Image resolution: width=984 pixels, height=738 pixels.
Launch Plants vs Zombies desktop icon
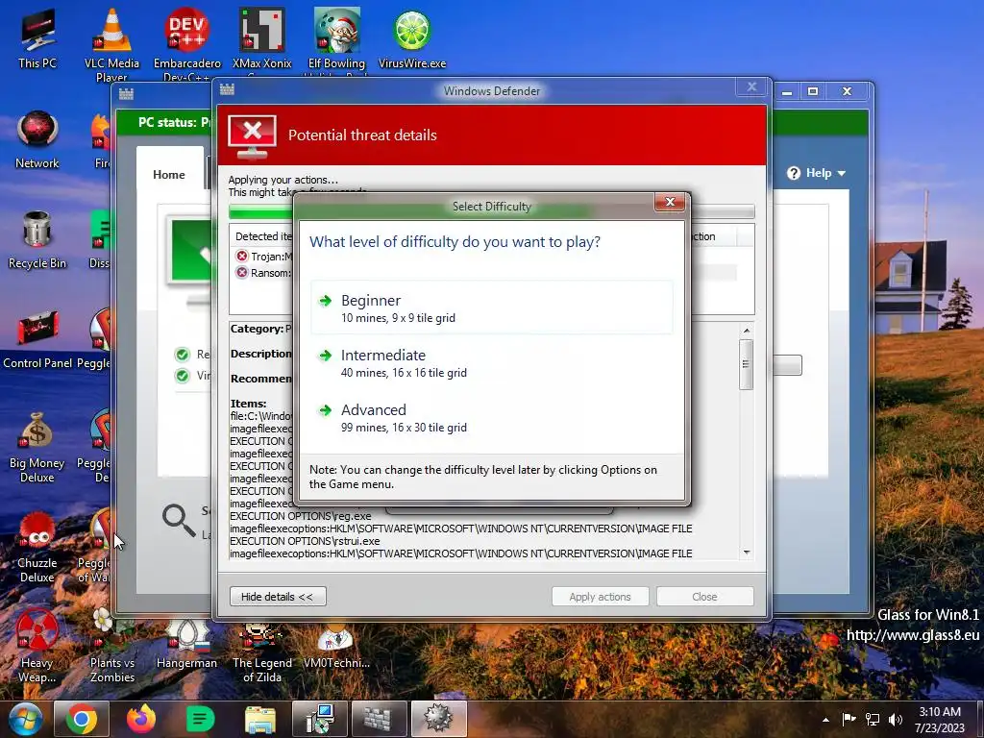pyautogui.click(x=111, y=647)
